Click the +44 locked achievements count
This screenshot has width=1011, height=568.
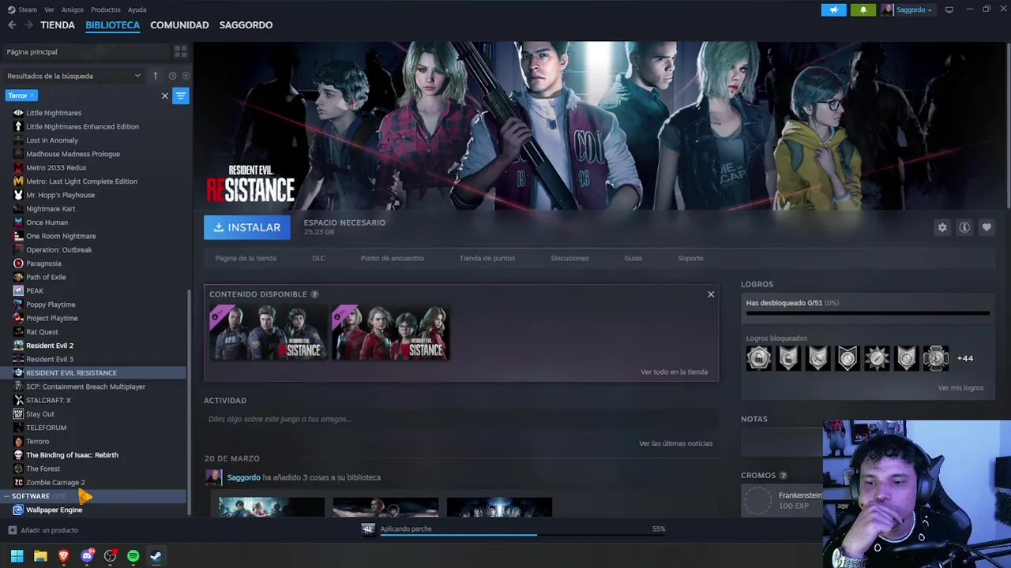[964, 358]
